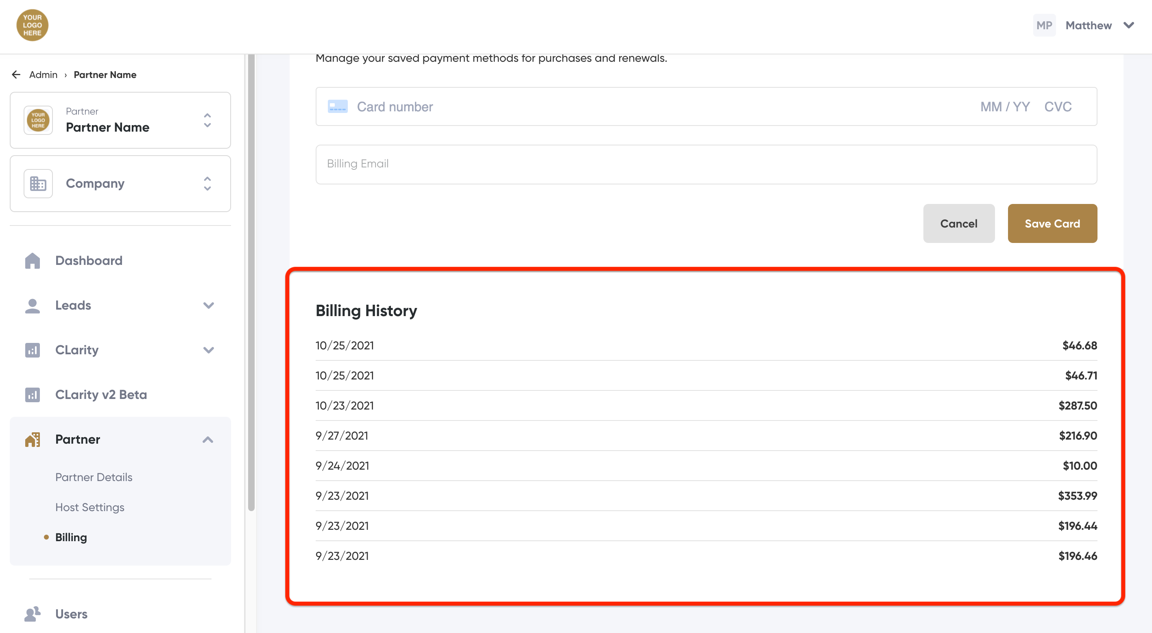Click the Dashboard home icon
This screenshot has height=633, width=1152.
click(x=32, y=260)
